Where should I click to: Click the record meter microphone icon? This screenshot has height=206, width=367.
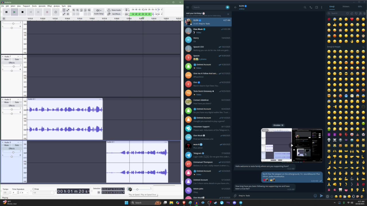click(x=126, y=10)
